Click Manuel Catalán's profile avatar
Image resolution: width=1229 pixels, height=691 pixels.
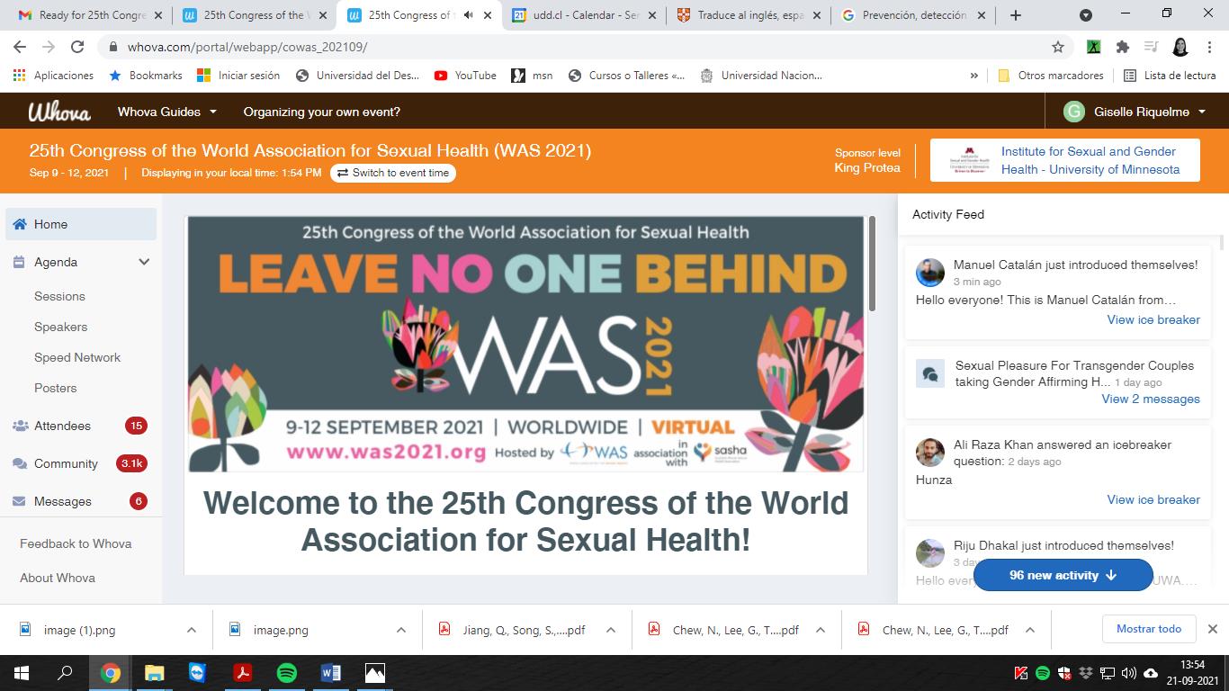[x=930, y=273]
